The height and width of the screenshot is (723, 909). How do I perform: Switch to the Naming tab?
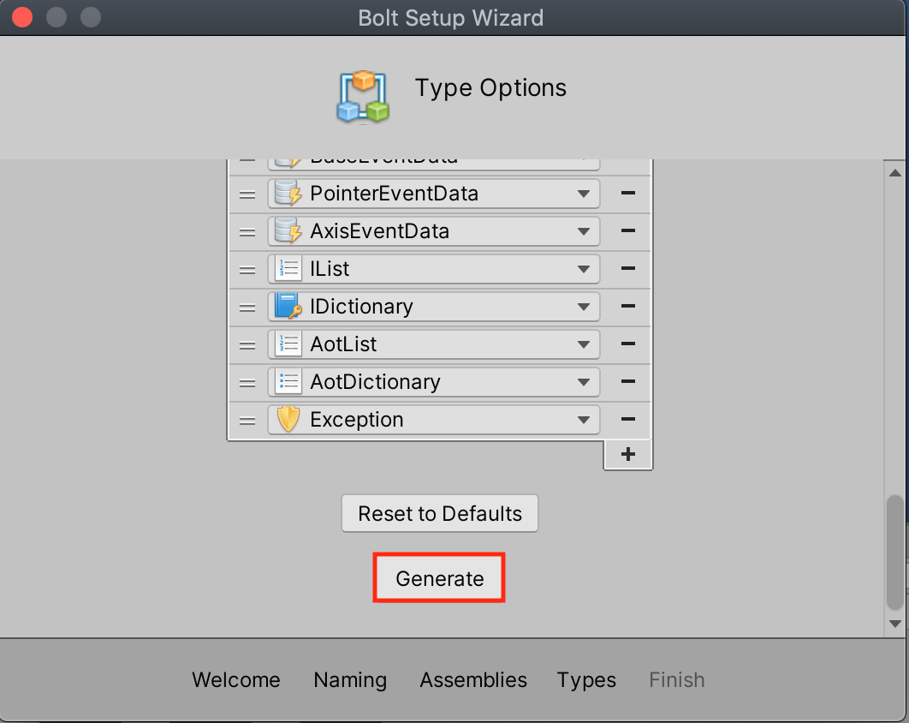pos(350,679)
